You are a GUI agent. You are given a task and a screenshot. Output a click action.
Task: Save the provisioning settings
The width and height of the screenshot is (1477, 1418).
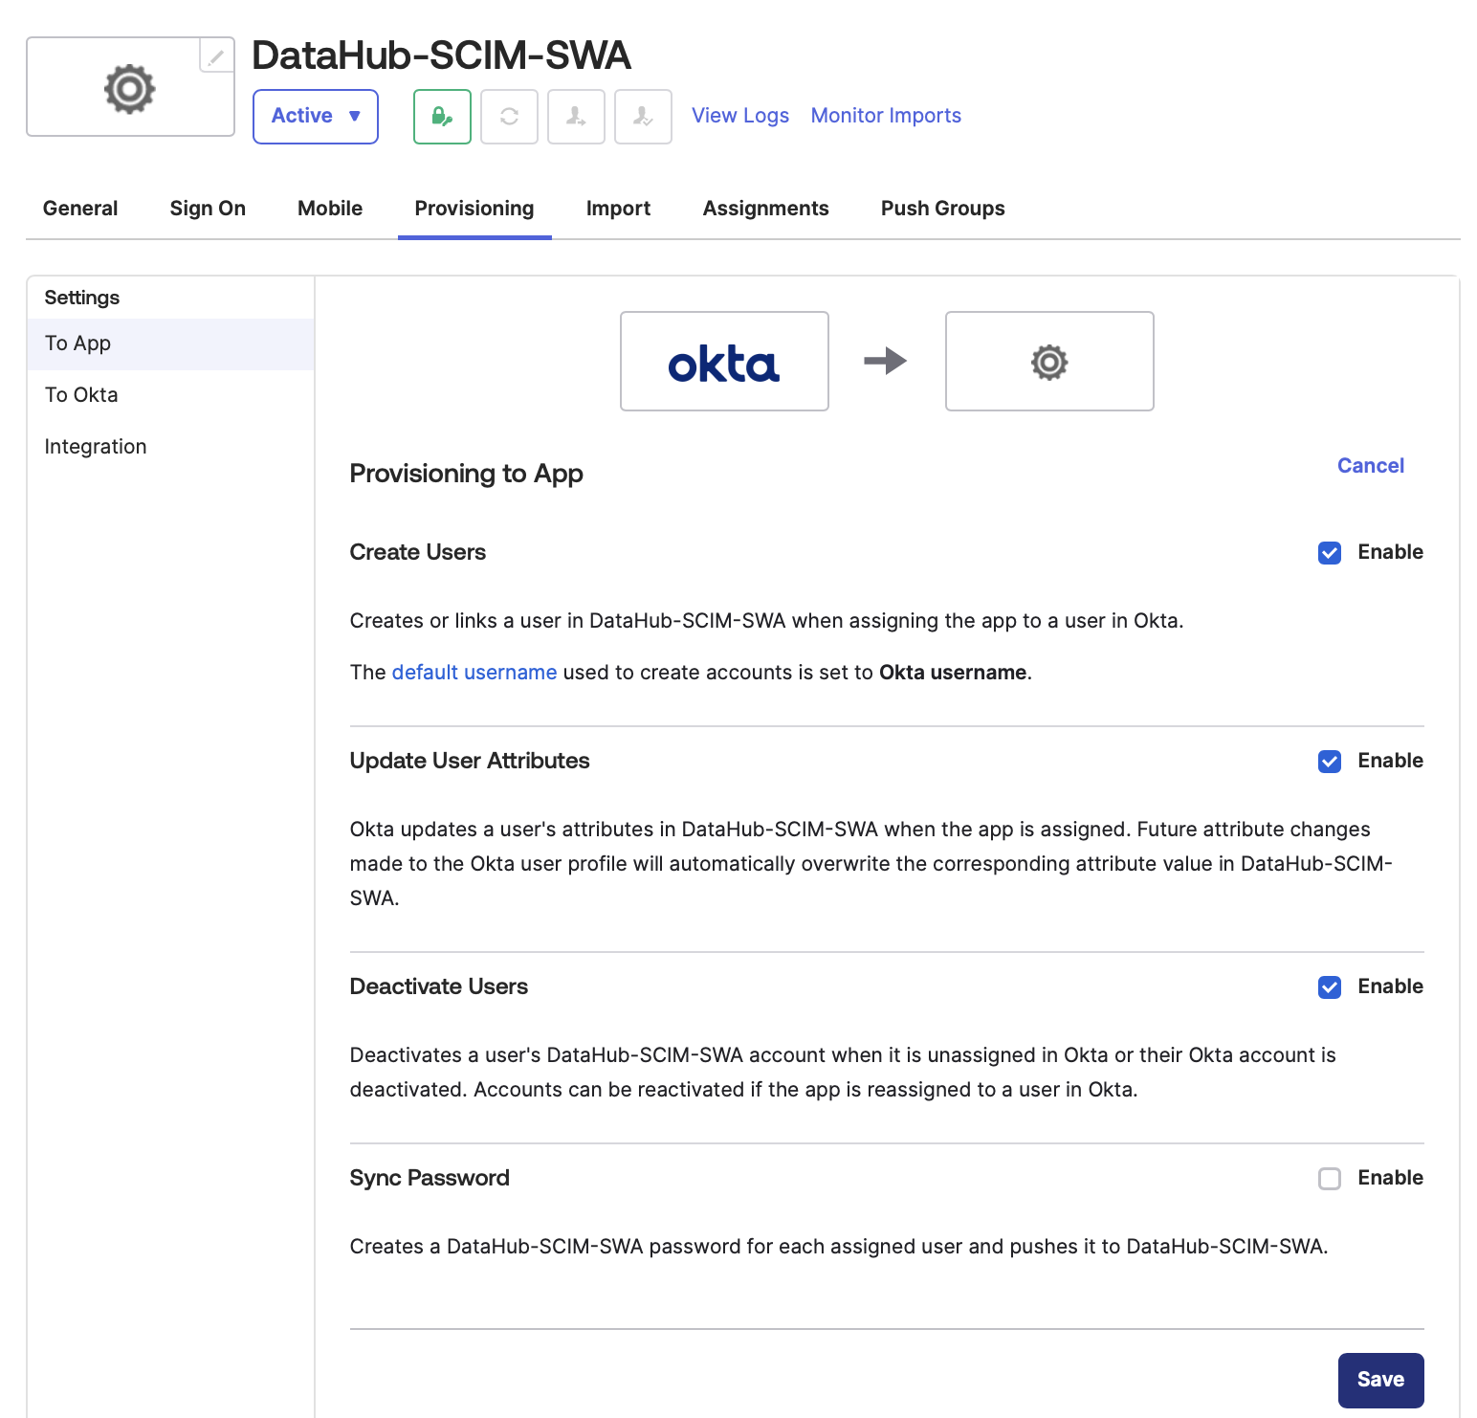pyautogui.click(x=1380, y=1380)
